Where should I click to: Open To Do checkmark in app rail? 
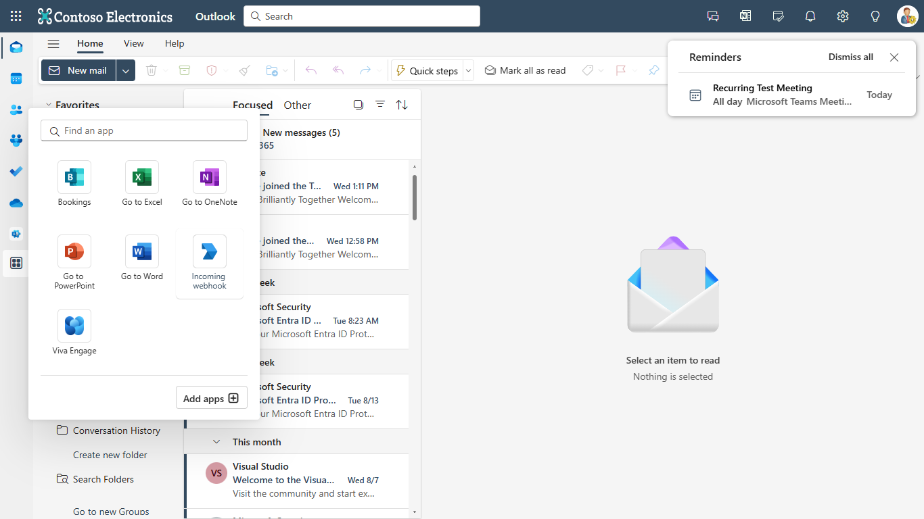(16, 172)
